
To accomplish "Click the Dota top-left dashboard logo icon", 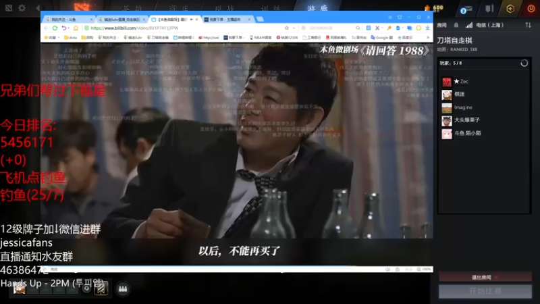I will [x=8, y=7].
